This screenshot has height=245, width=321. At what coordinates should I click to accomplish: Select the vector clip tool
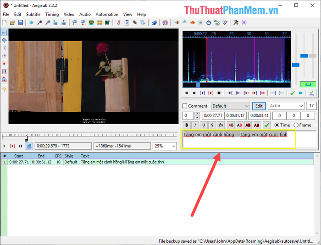(4, 79)
